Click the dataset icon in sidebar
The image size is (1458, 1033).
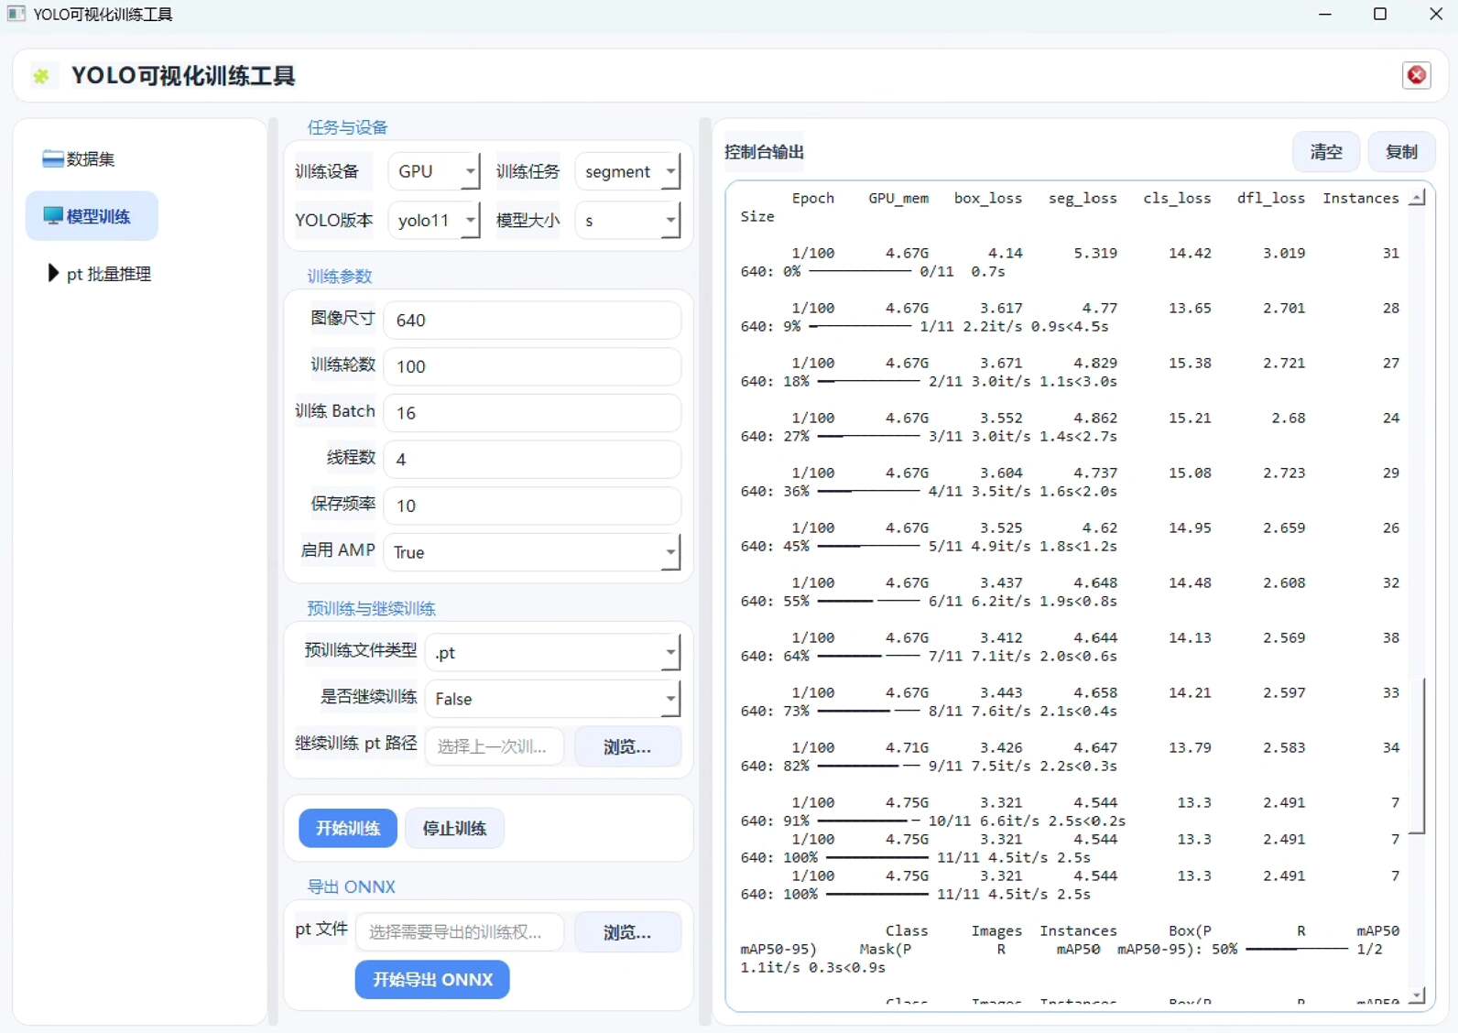click(x=53, y=159)
